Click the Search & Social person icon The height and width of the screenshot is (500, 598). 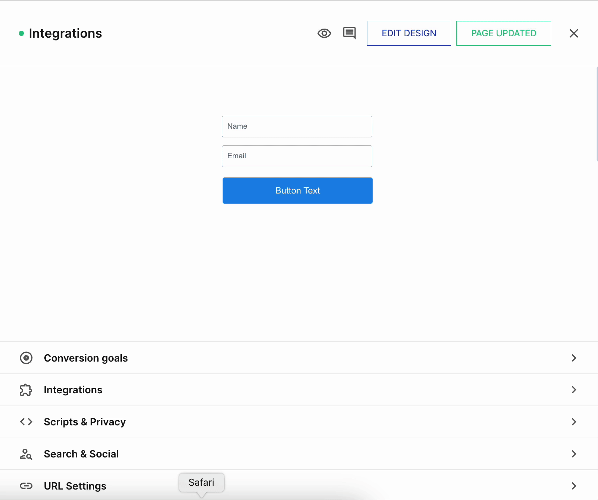click(26, 454)
